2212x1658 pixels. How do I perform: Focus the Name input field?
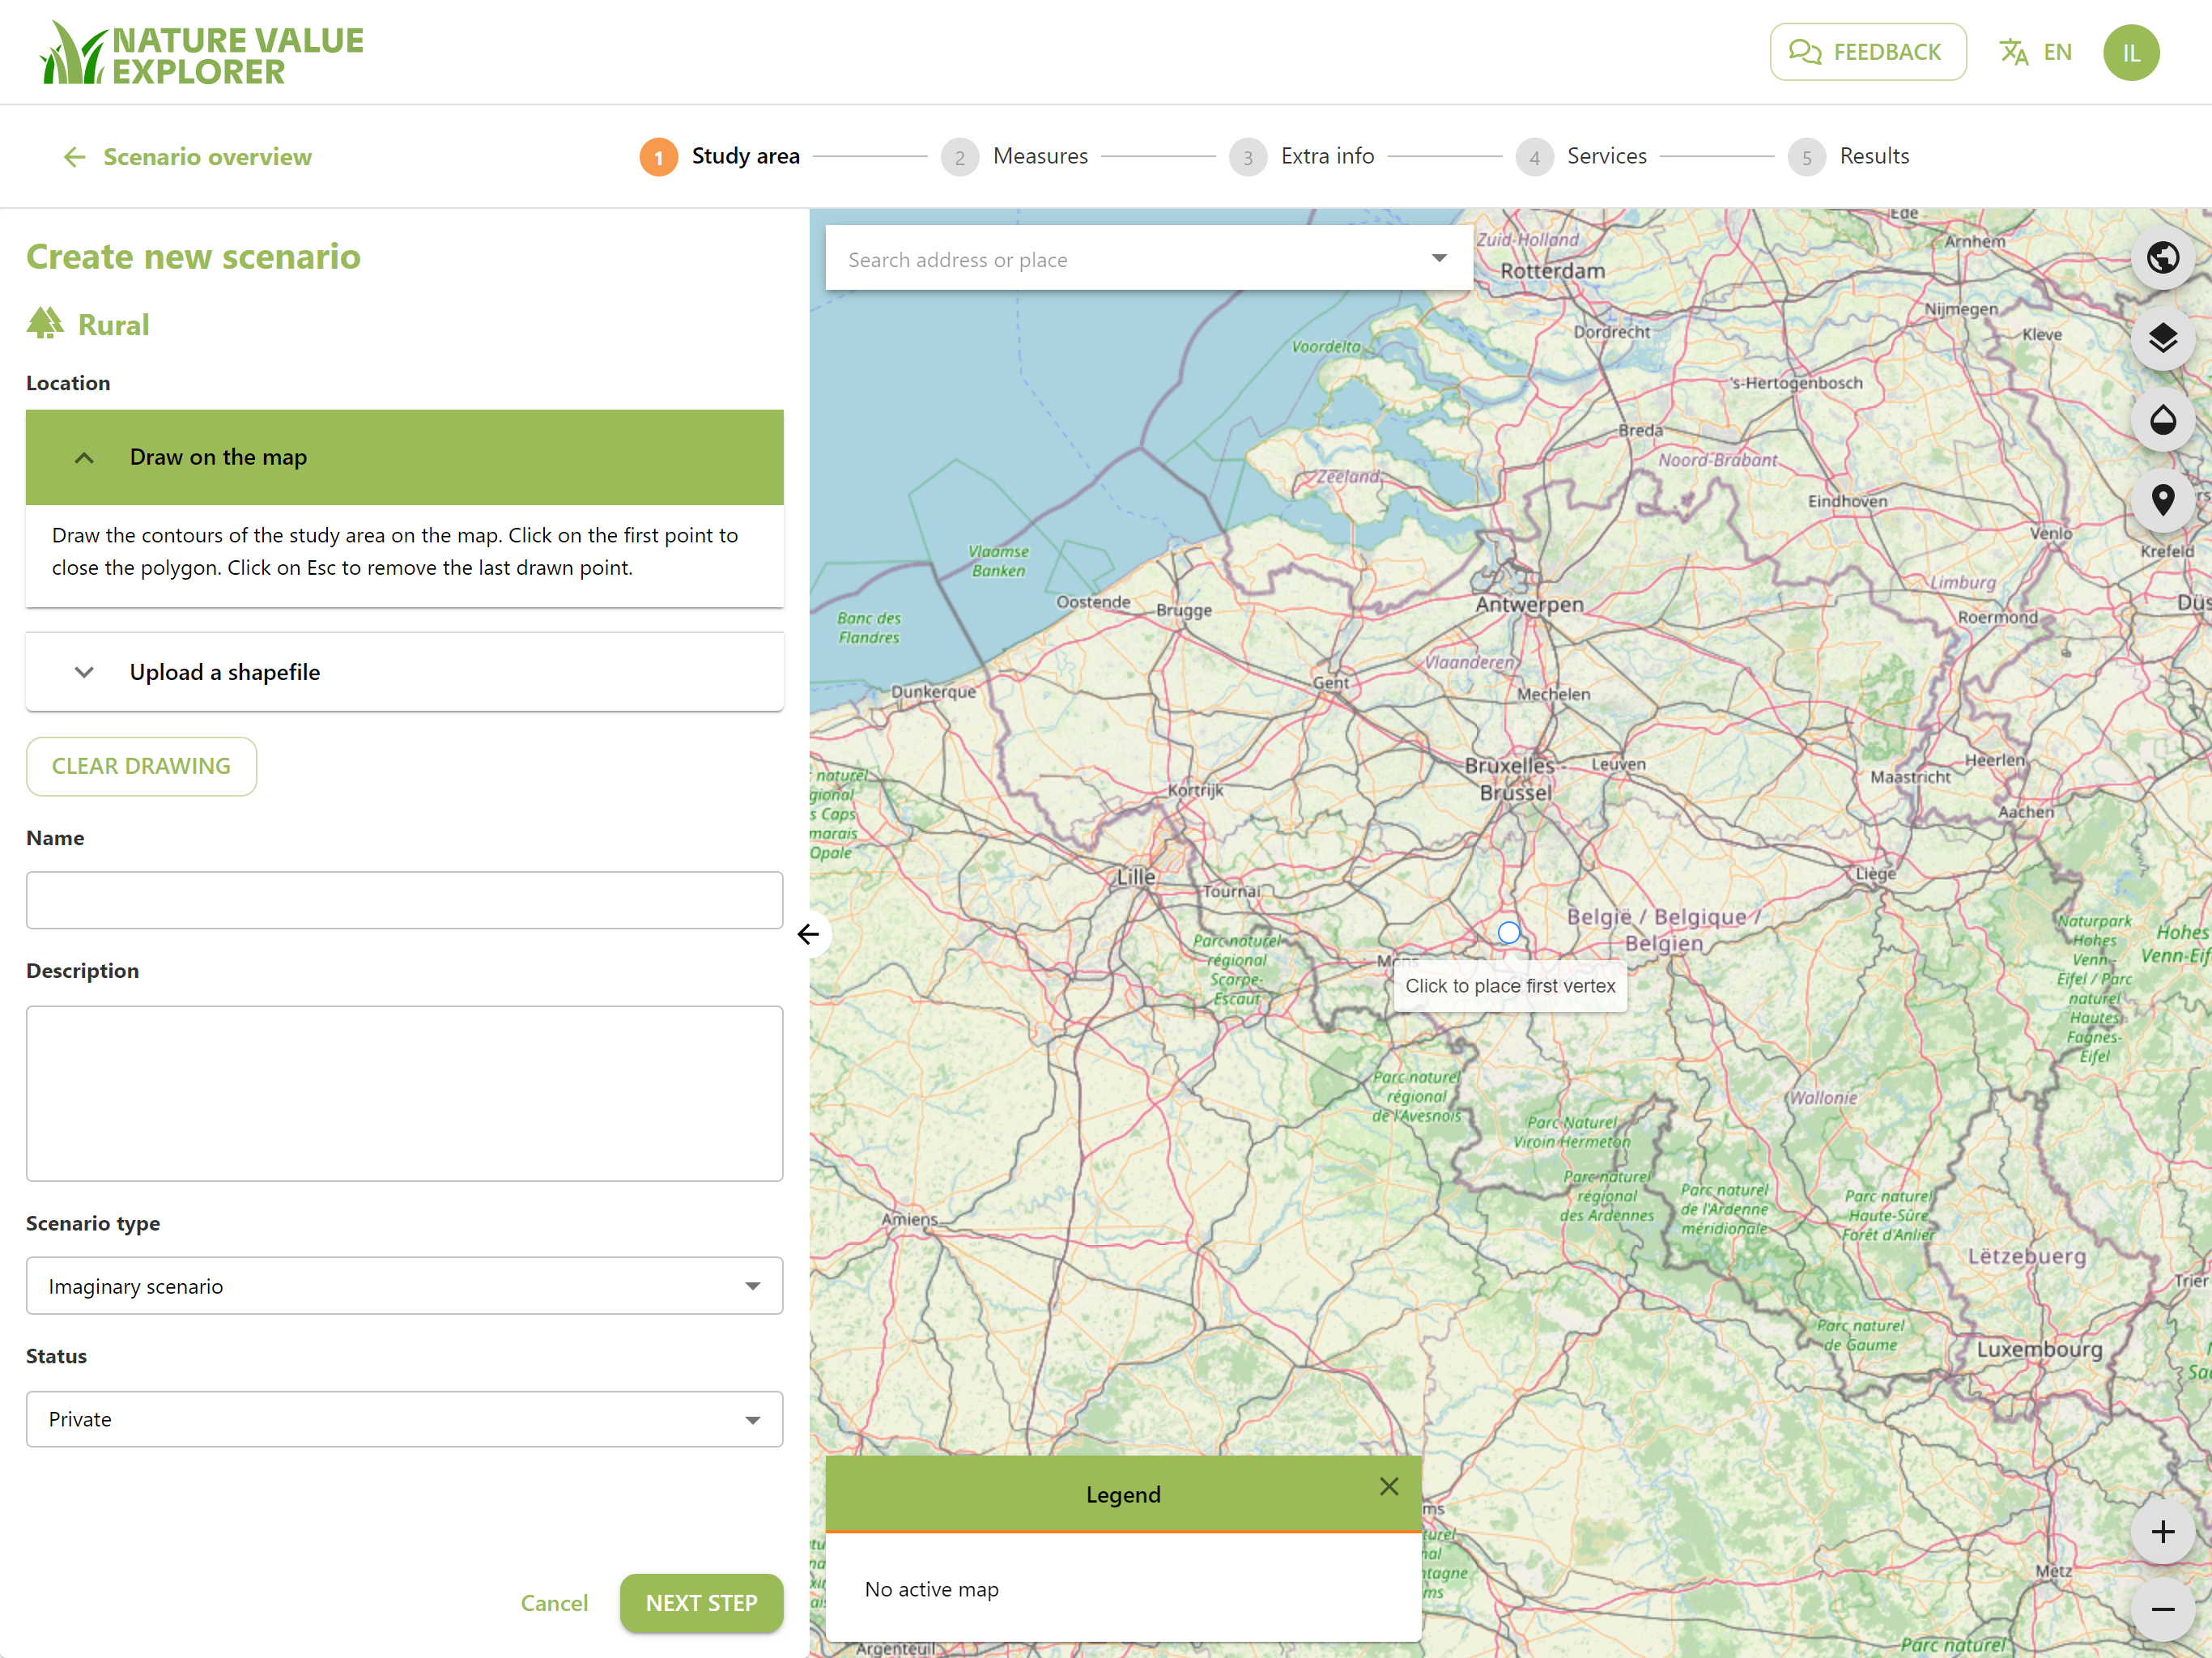(x=405, y=900)
